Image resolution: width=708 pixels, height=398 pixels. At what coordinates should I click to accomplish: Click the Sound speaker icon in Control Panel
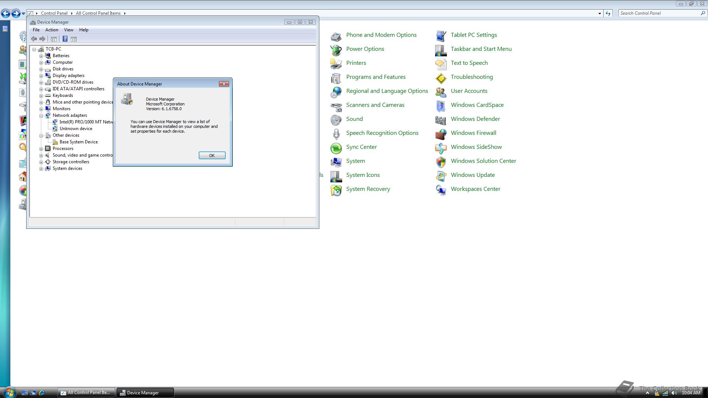pyautogui.click(x=336, y=120)
